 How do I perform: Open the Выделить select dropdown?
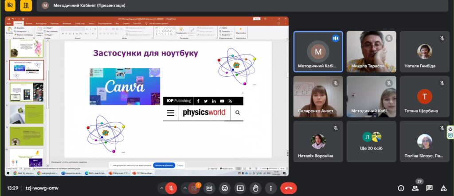(226, 35)
